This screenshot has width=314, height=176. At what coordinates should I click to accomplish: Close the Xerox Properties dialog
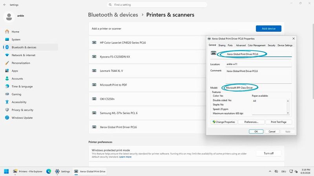point(293,38)
